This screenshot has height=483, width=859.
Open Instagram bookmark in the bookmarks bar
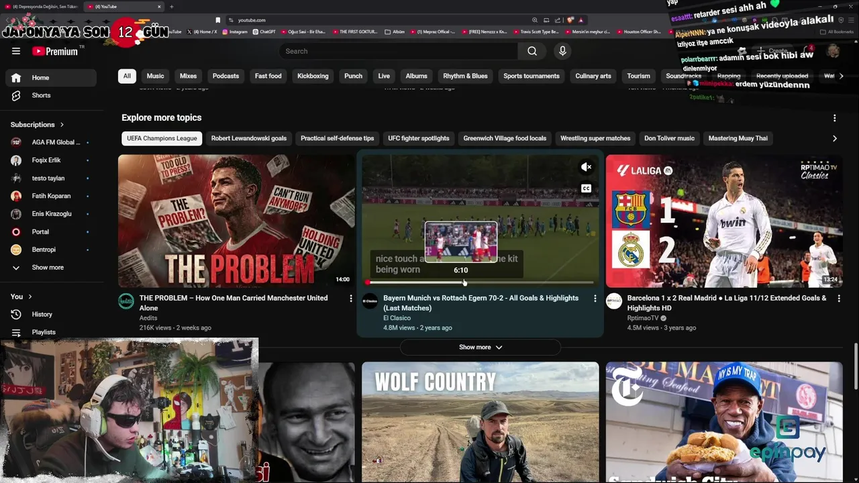235,32
